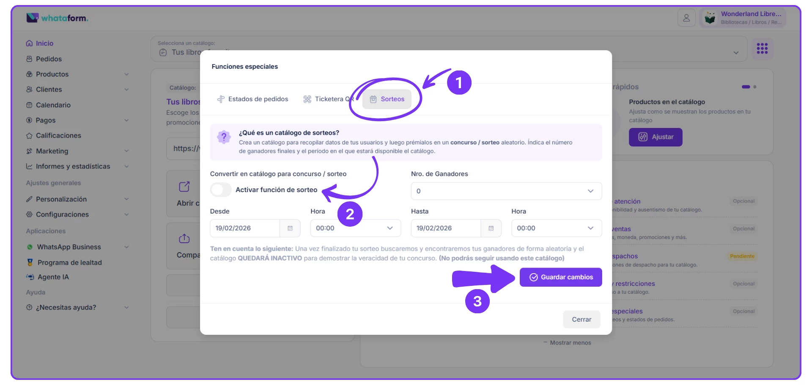
Task: Click the Desde calendar icon
Action: (x=290, y=228)
